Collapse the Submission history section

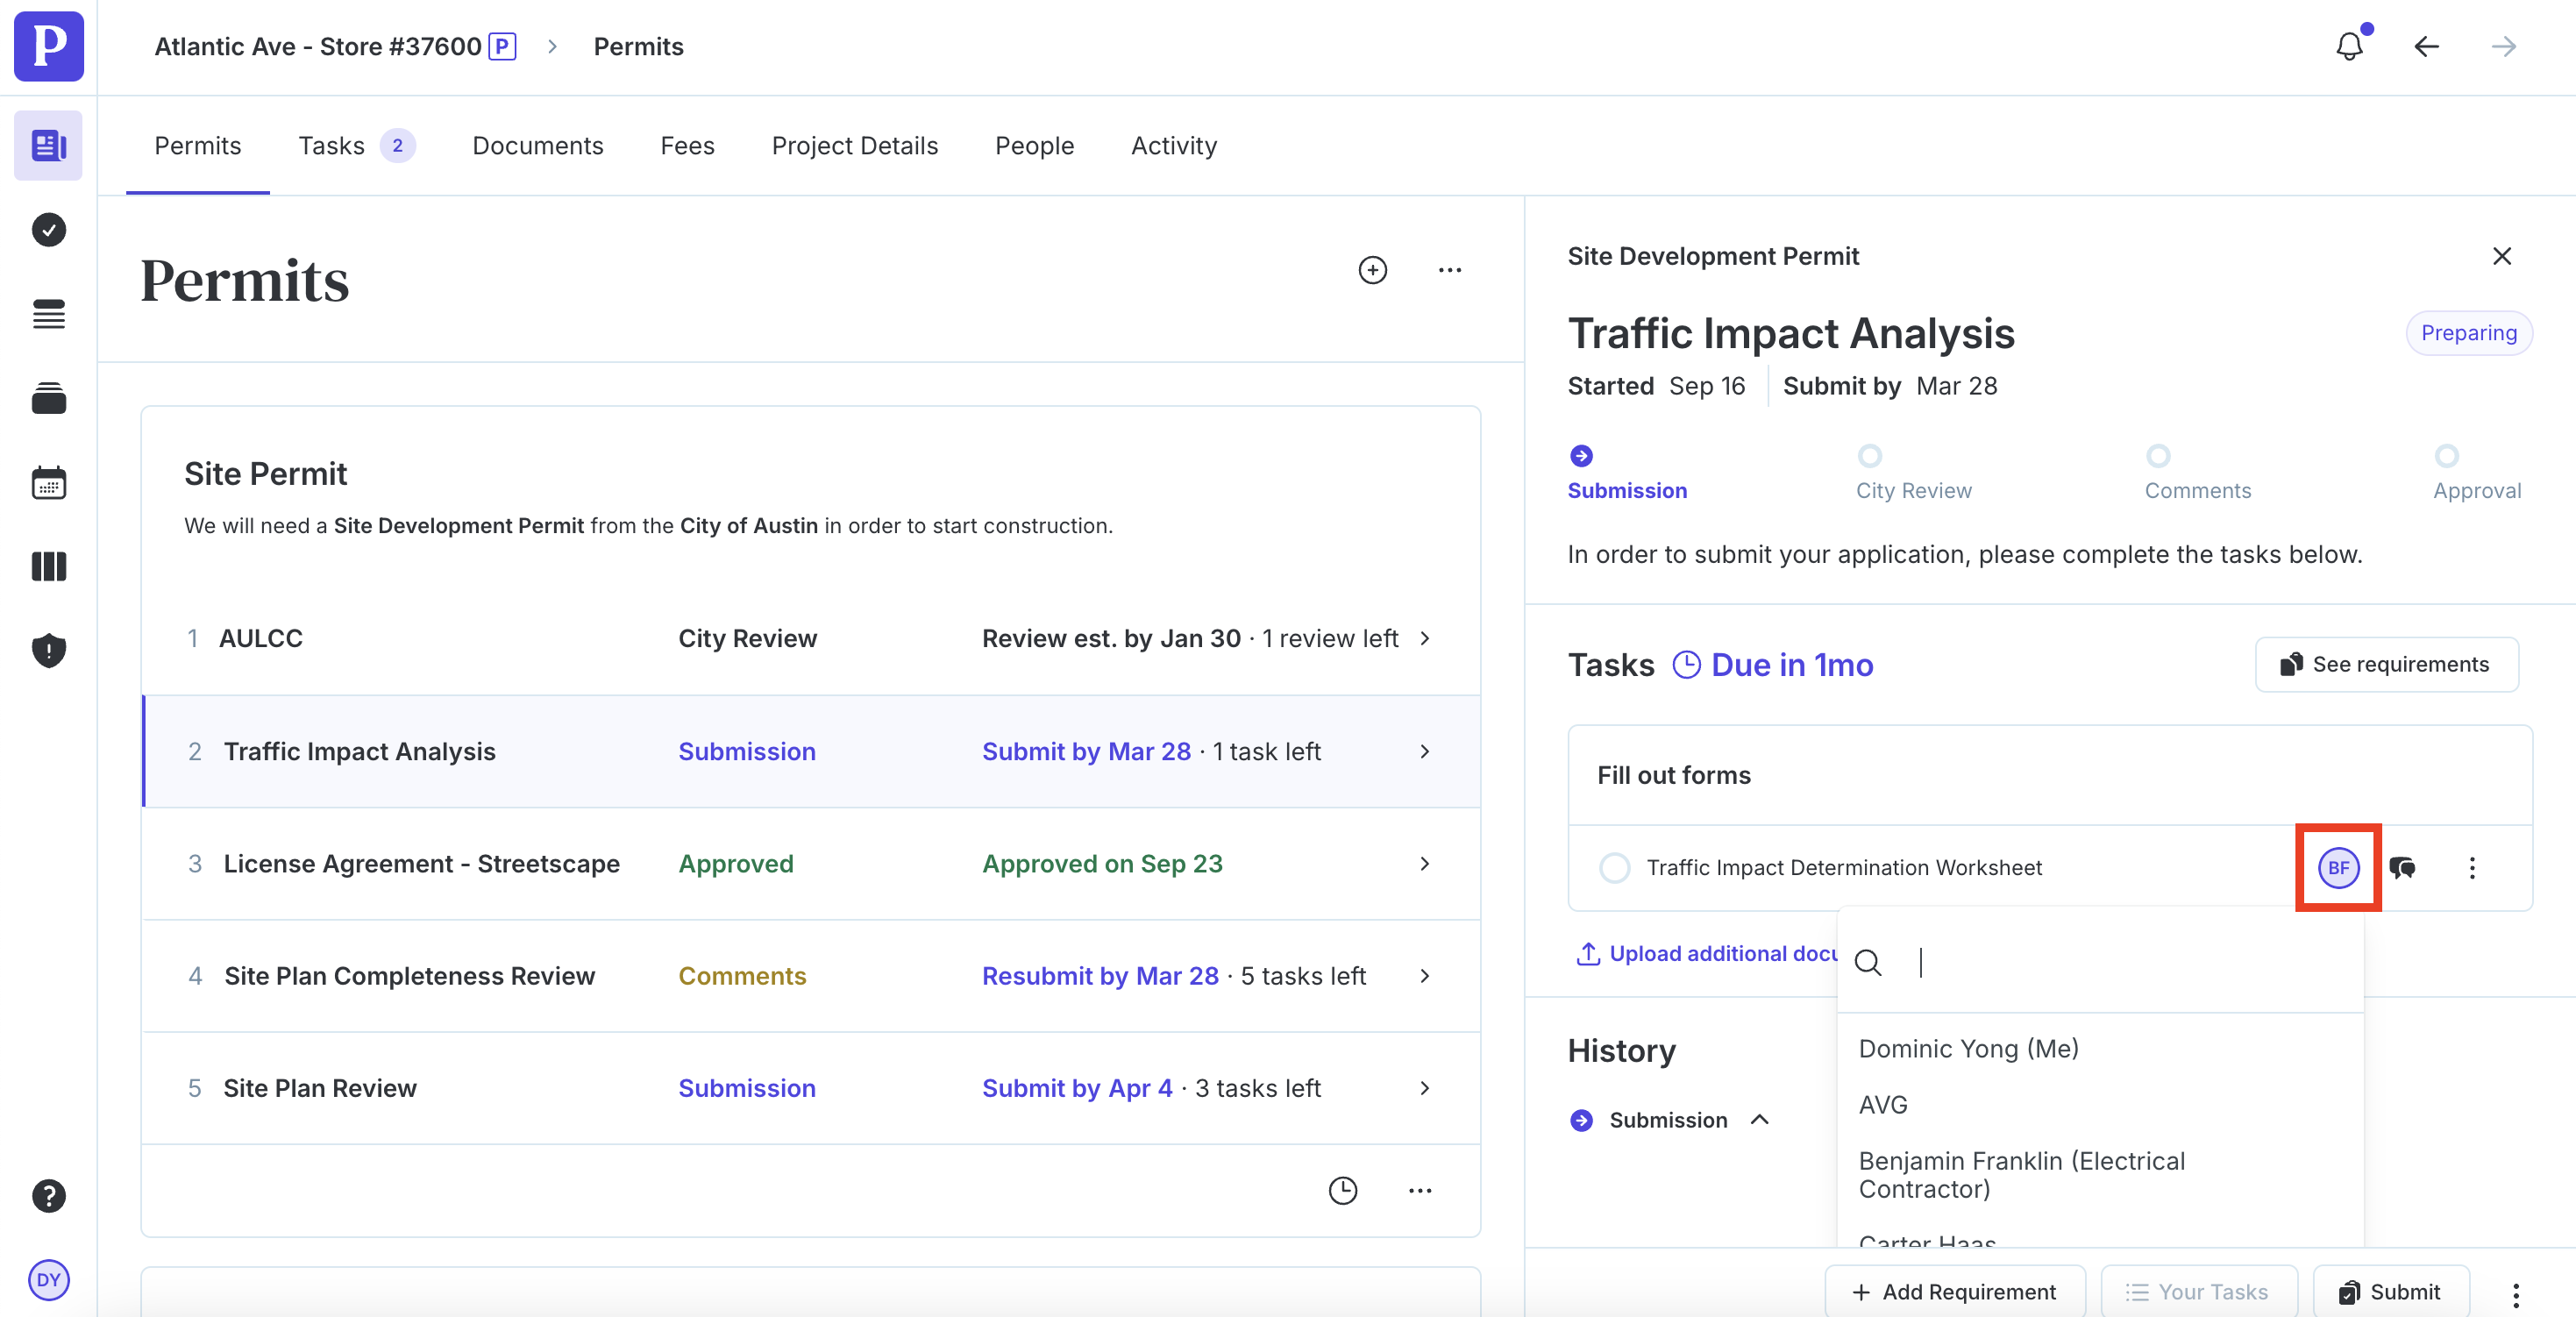pos(1760,1119)
